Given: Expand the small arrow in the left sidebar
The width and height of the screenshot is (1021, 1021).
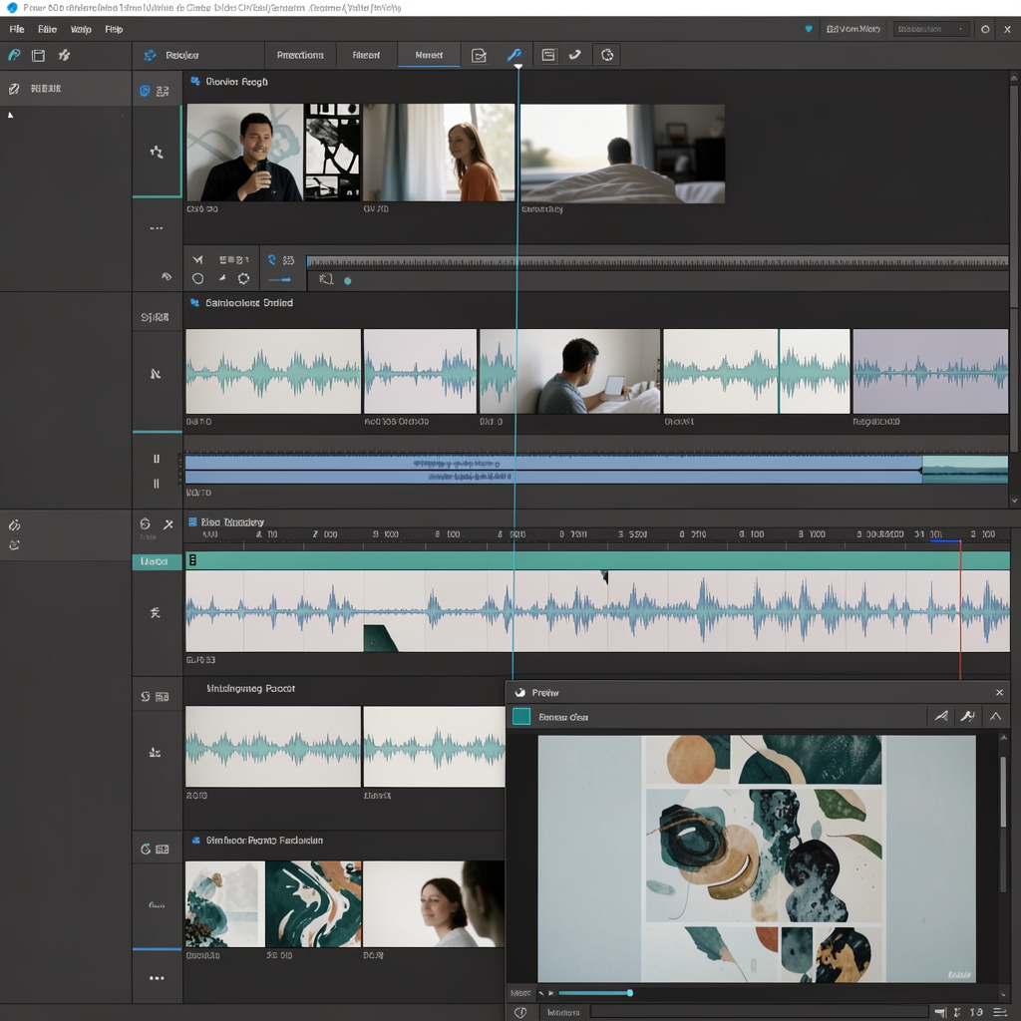Looking at the screenshot, I should (x=10, y=116).
